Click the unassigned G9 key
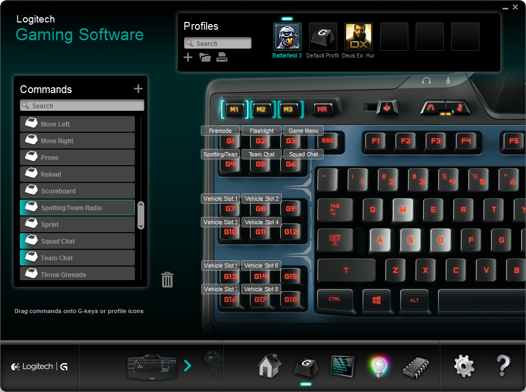 [x=291, y=209]
